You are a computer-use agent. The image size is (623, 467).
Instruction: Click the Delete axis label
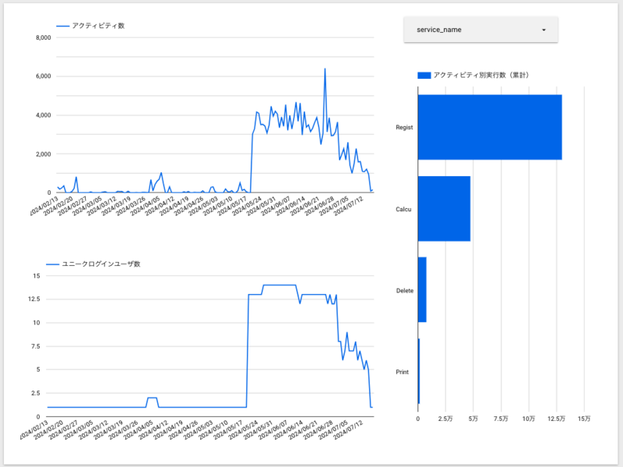pyautogui.click(x=404, y=291)
